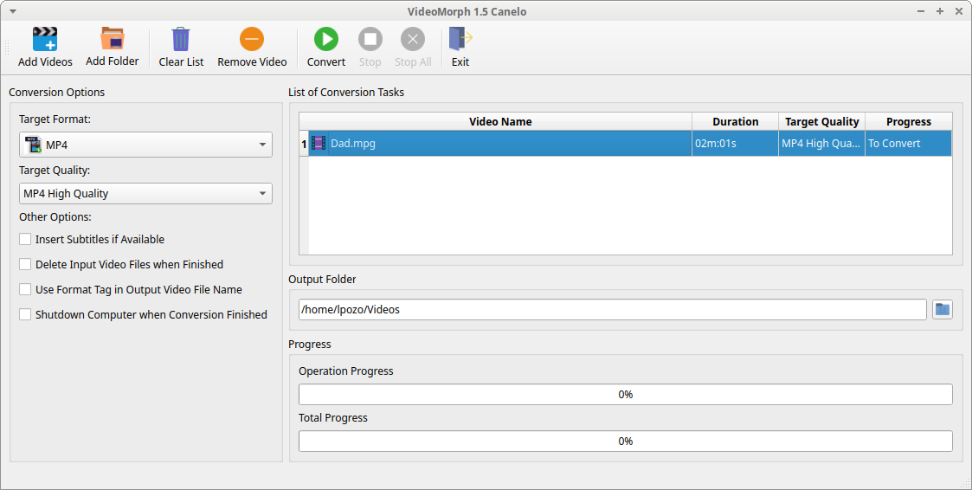Minimize the VideoMorph window
This screenshot has width=972, height=490.
pyautogui.click(x=923, y=11)
